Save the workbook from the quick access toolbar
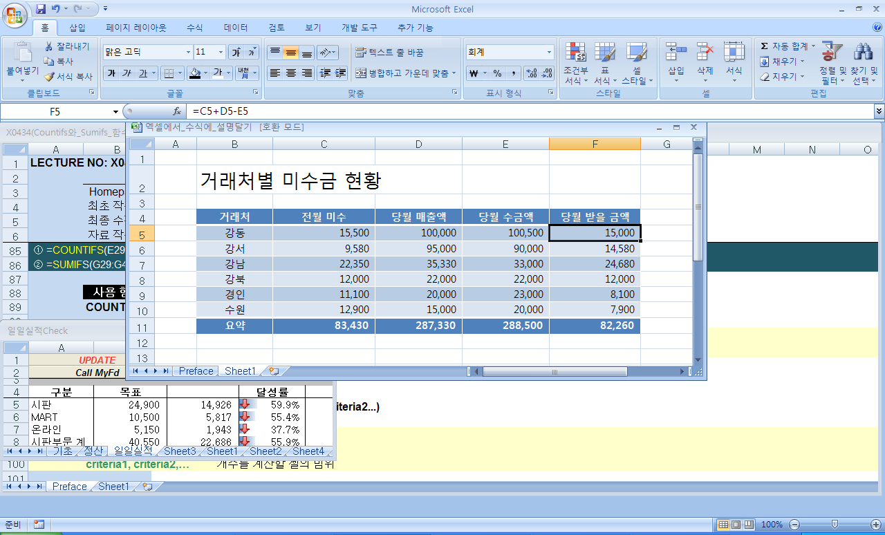 [x=41, y=9]
